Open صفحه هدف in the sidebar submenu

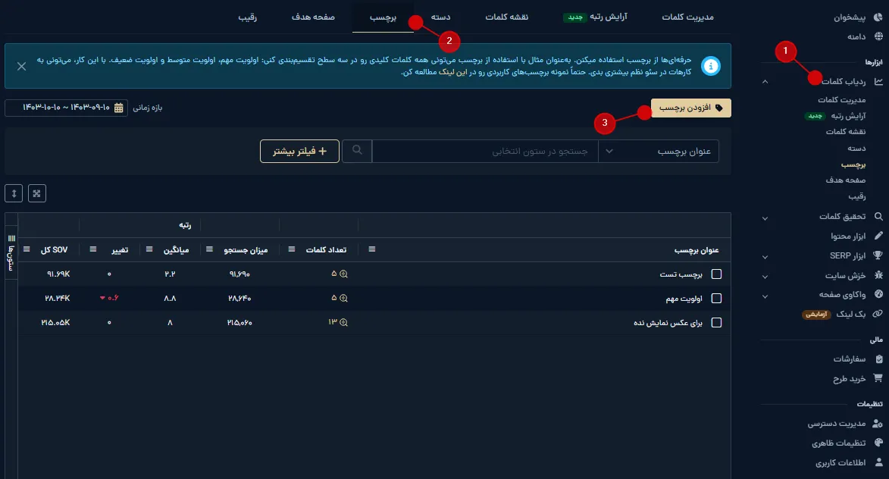846,180
